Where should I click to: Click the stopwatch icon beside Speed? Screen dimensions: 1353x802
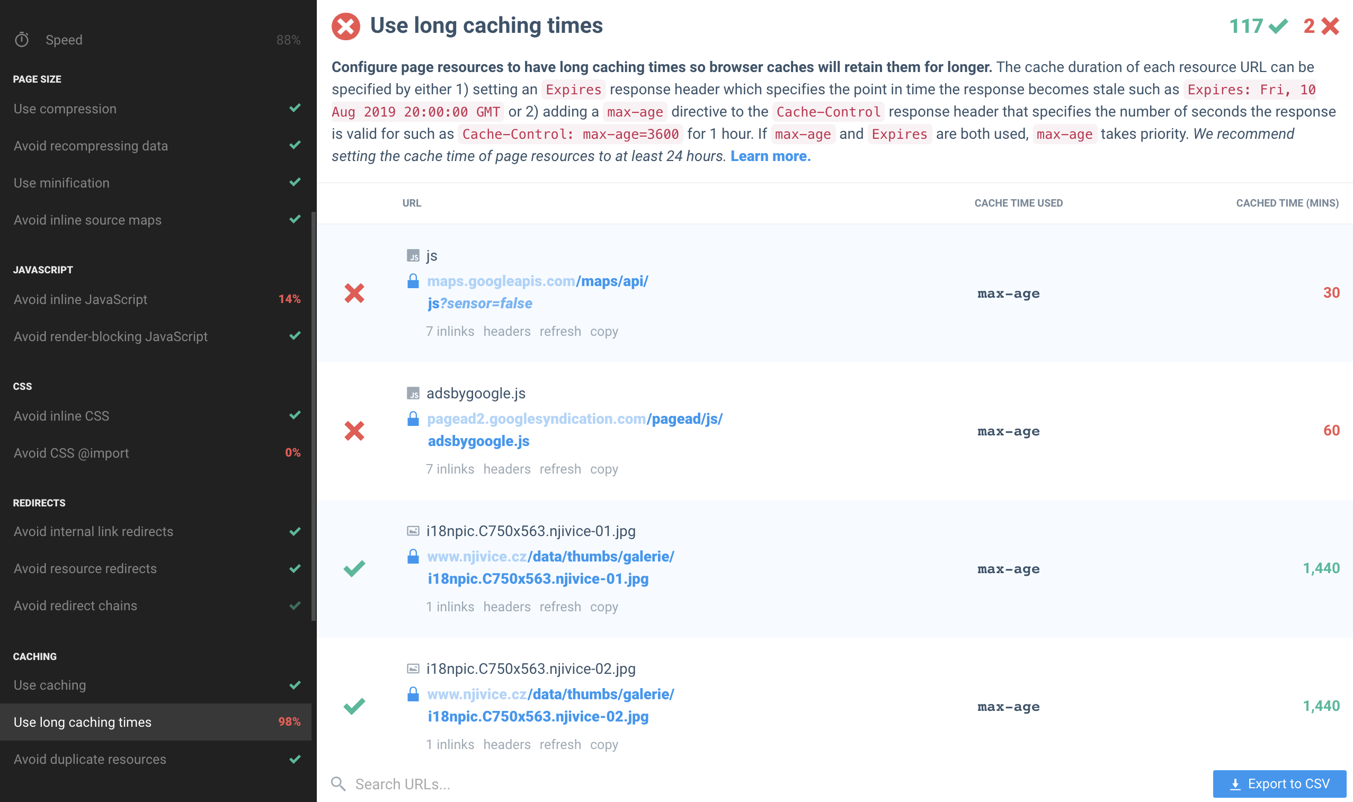22,39
